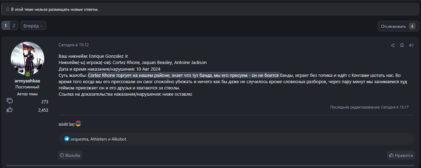
Task: Click the blue like icon before orquestra
Action: [67, 139]
